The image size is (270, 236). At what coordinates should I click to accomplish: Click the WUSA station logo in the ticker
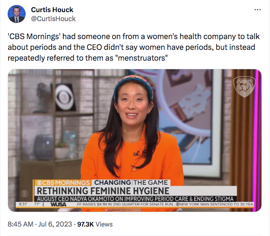click(58, 205)
